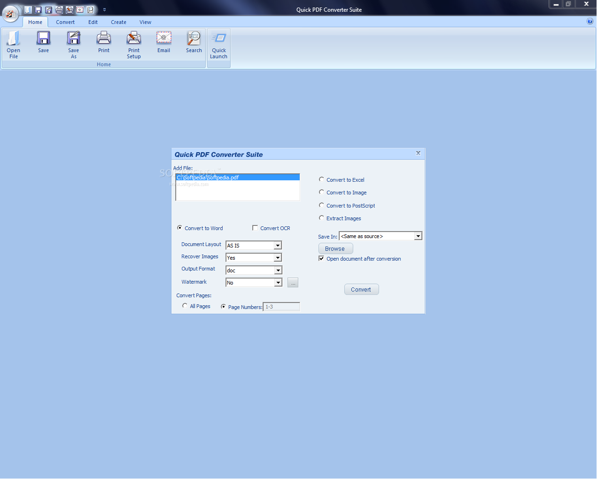Image resolution: width=597 pixels, height=479 pixels.
Task: Click Open File in the Home ribbon
Action: 14,45
